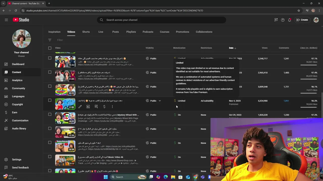Check the 21:09 video row checkbox

coord(50,72)
